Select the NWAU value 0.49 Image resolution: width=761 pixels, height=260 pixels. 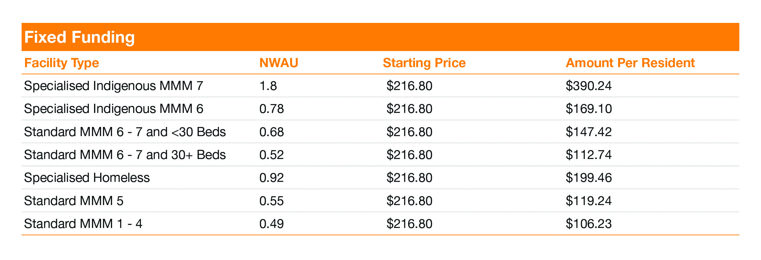coord(271,224)
